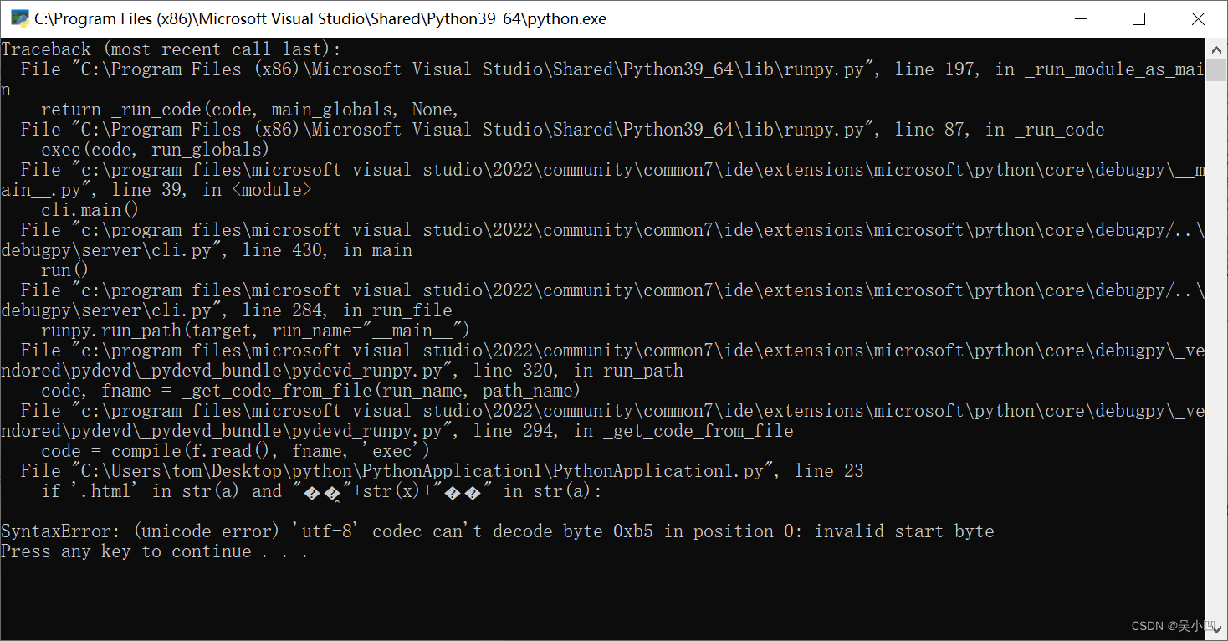The image size is (1228, 641).
Task: Click the 'exec(code, run_globals)' line
Action: coord(155,150)
